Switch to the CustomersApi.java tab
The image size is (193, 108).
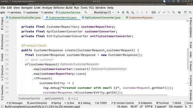(x=141, y=18)
